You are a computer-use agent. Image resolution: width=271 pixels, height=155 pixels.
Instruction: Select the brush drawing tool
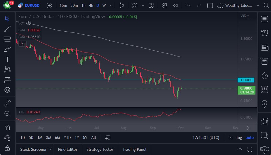pos(7,49)
